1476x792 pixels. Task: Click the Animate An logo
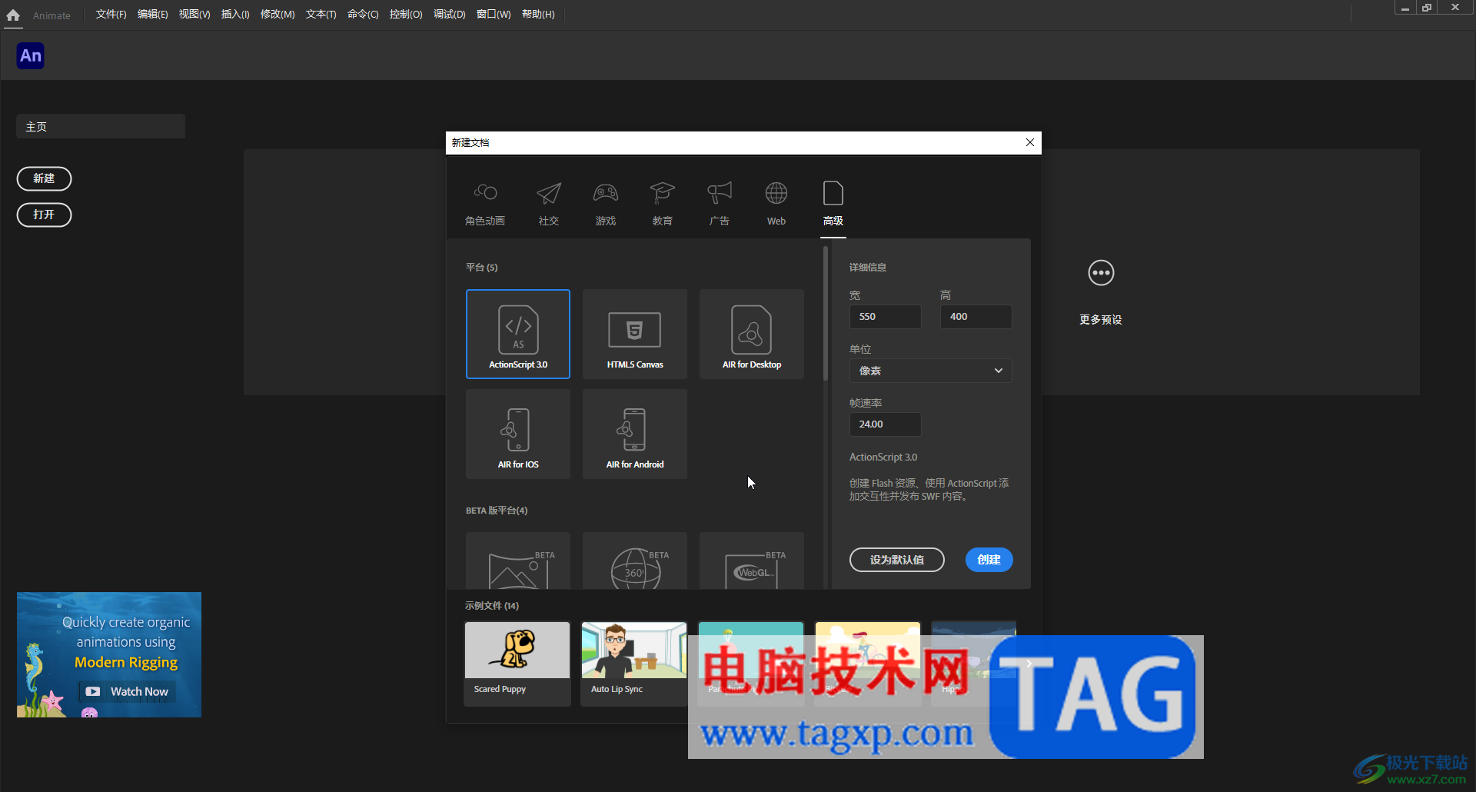coord(31,55)
